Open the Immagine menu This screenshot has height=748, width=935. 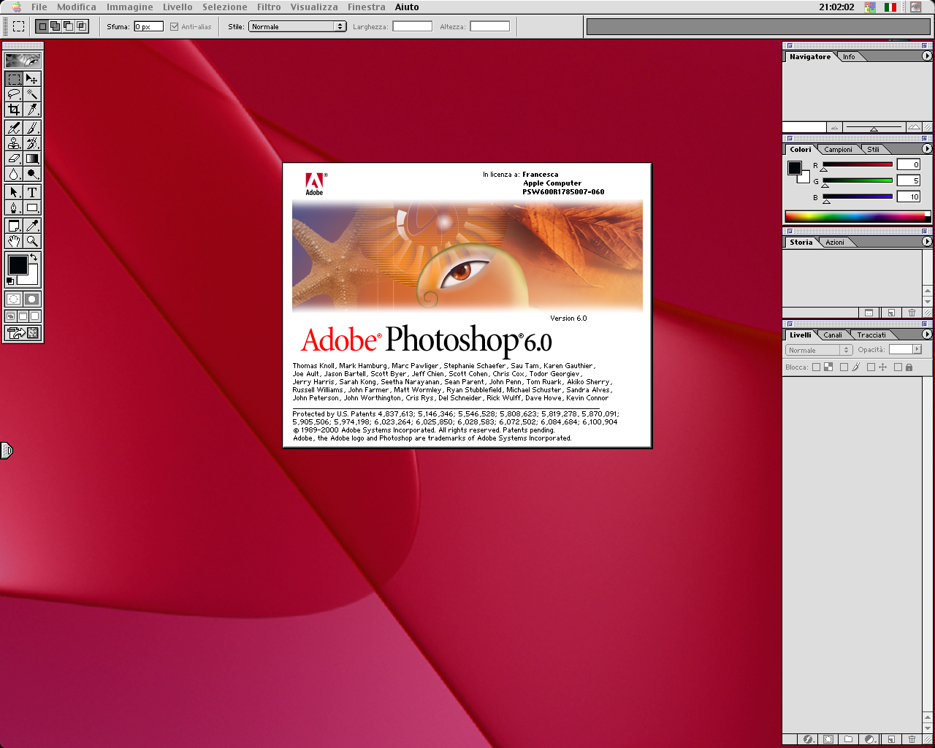130,7
